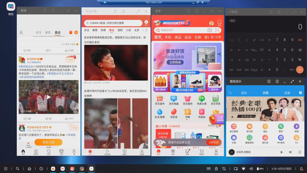Click like thumb with 1711 in 微博
Image resolution: width=307 pixels, height=173 pixels.
point(69,119)
